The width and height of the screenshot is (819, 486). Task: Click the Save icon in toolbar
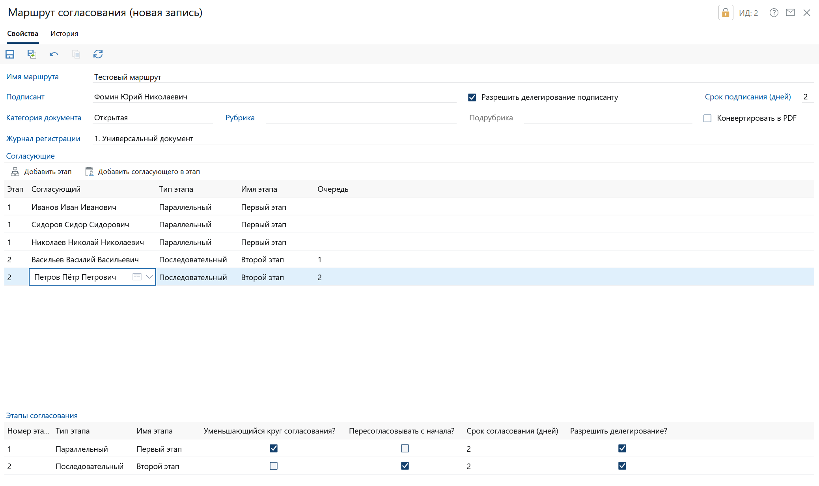(10, 54)
